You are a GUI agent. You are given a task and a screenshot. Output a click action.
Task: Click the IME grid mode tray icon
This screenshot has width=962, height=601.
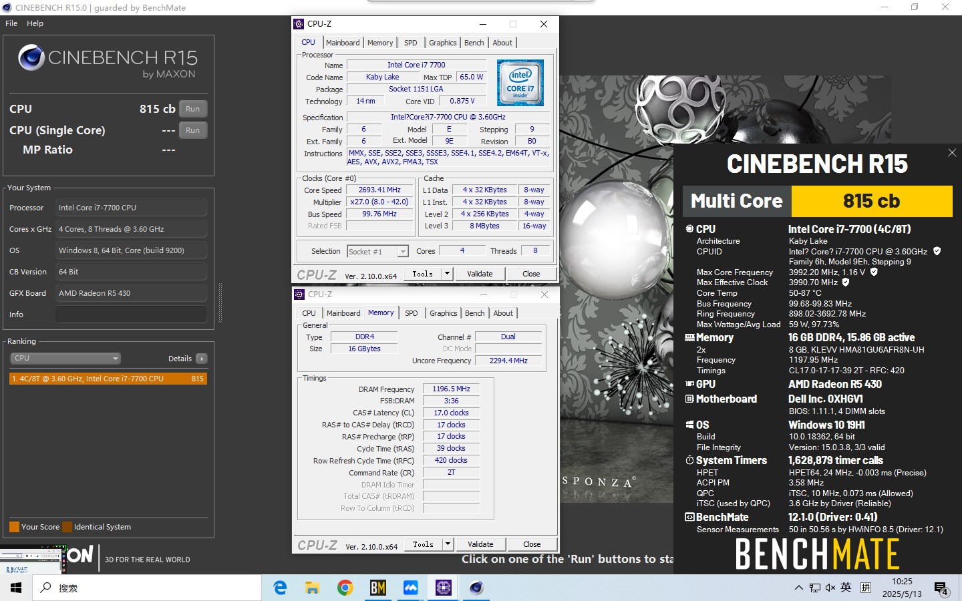(x=866, y=588)
